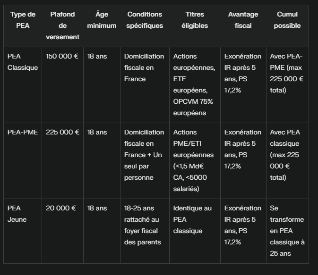Select the '18-25 ans rattaché au foyer fiscal' cell
318x275 pixels.
(x=145, y=231)
